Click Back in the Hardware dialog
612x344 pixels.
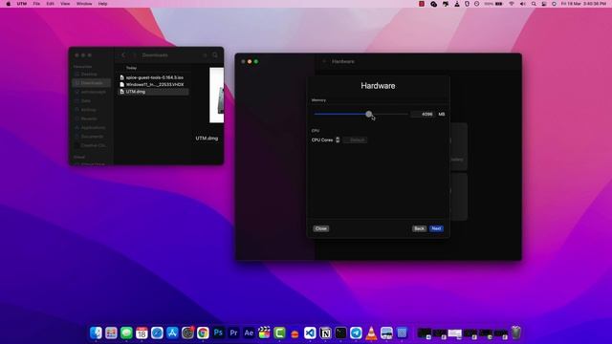[x=419, y=228]
